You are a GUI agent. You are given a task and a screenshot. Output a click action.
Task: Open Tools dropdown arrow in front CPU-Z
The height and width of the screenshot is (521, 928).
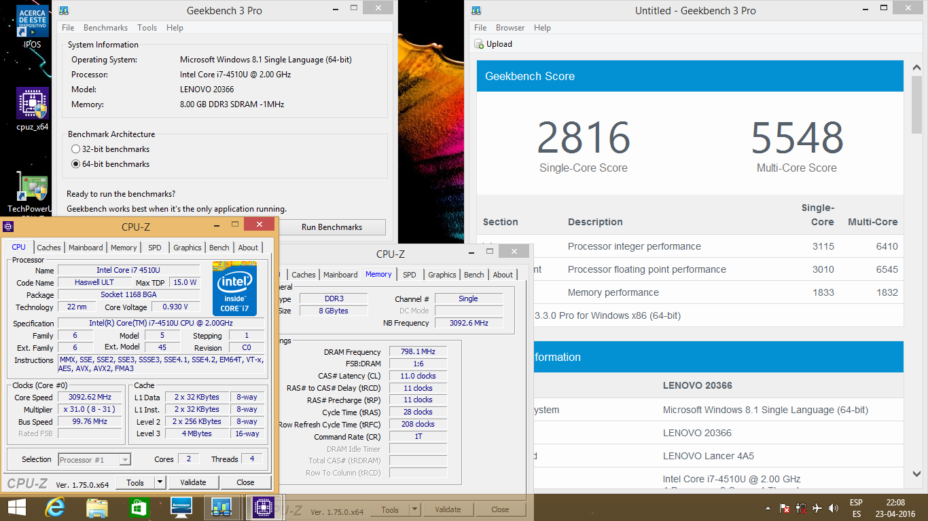click(x=160, y=482)
